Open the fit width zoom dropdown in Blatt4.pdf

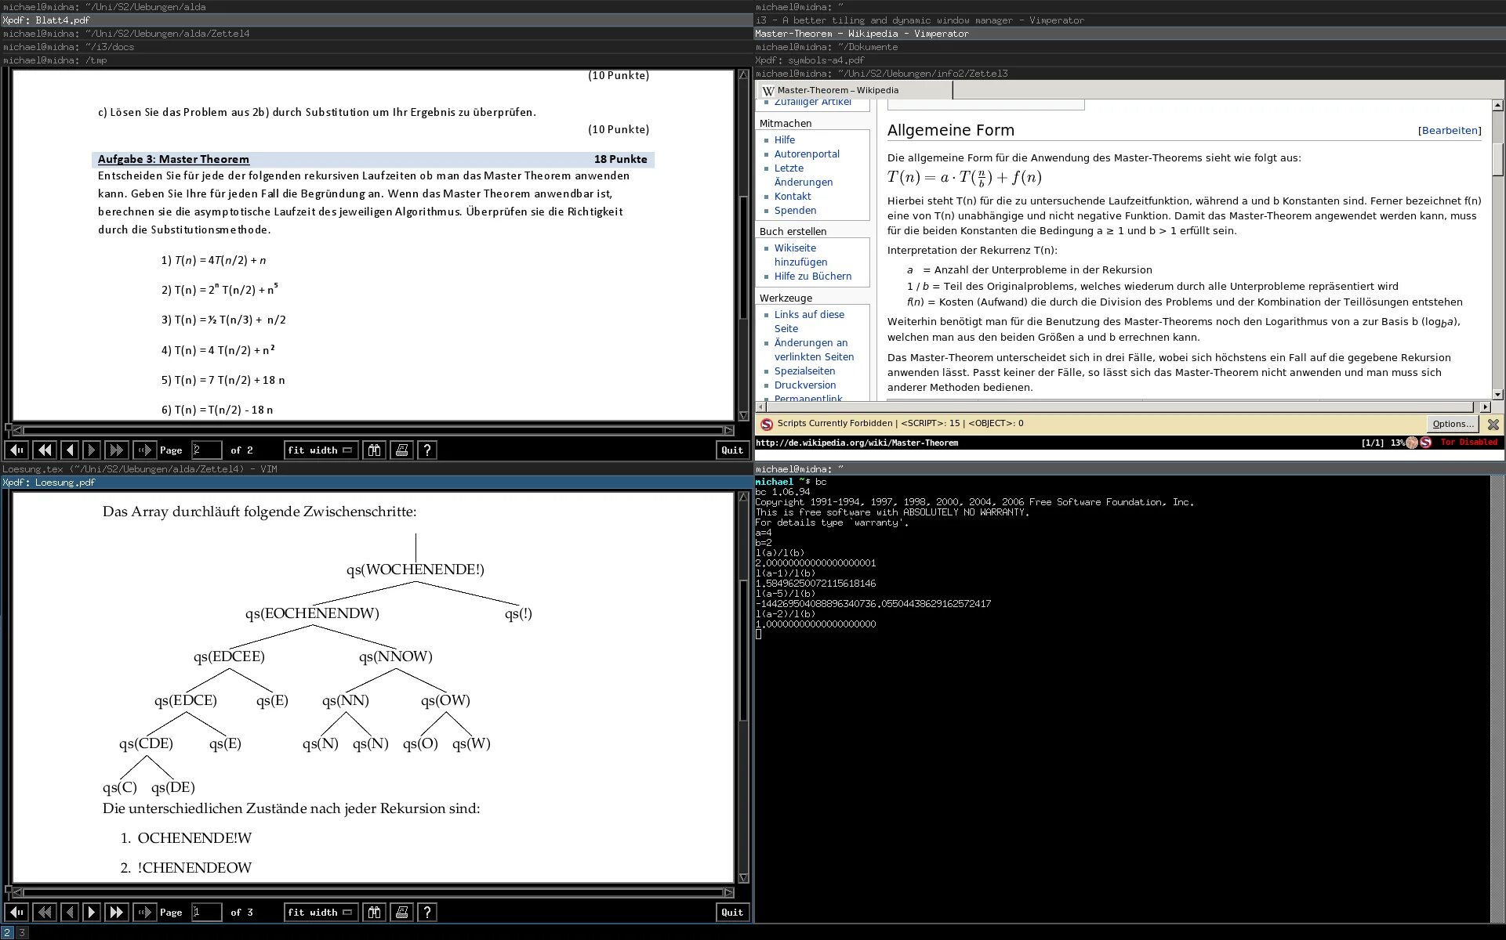tap(320, 450)
